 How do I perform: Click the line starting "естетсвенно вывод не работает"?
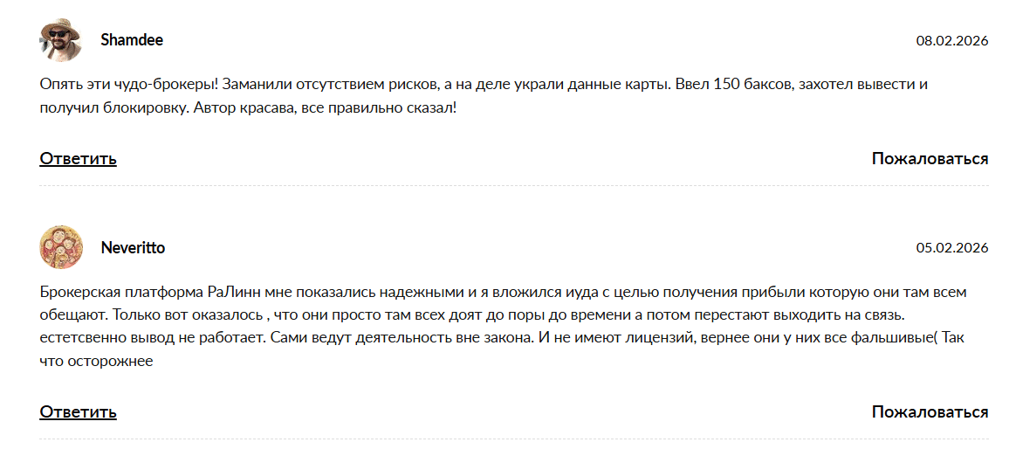pos(349,337)
